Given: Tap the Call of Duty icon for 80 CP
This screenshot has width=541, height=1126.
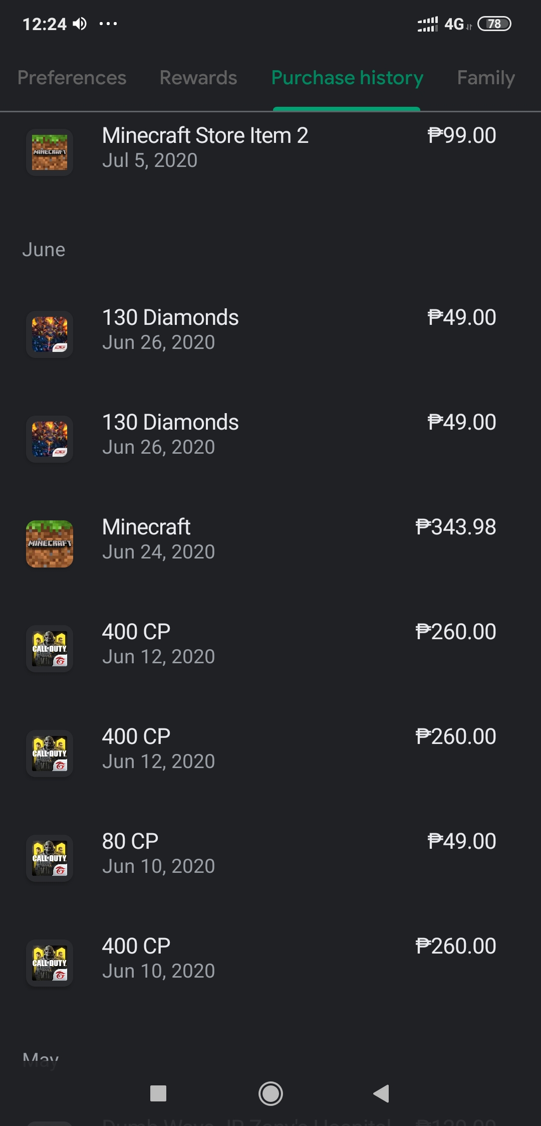Looking at the screenshot, I should pos(50,858).
